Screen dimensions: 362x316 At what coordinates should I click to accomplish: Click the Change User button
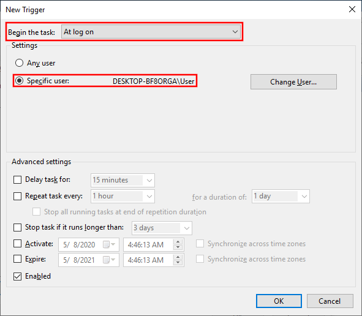coord(293,81)
